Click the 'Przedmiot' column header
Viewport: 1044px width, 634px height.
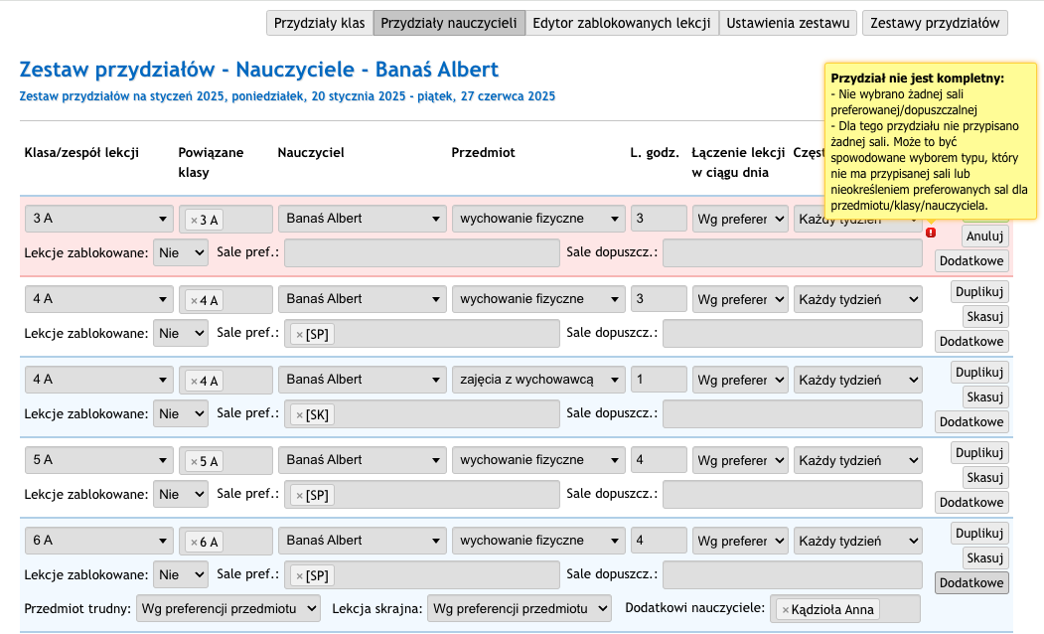(x=484, y=152)
